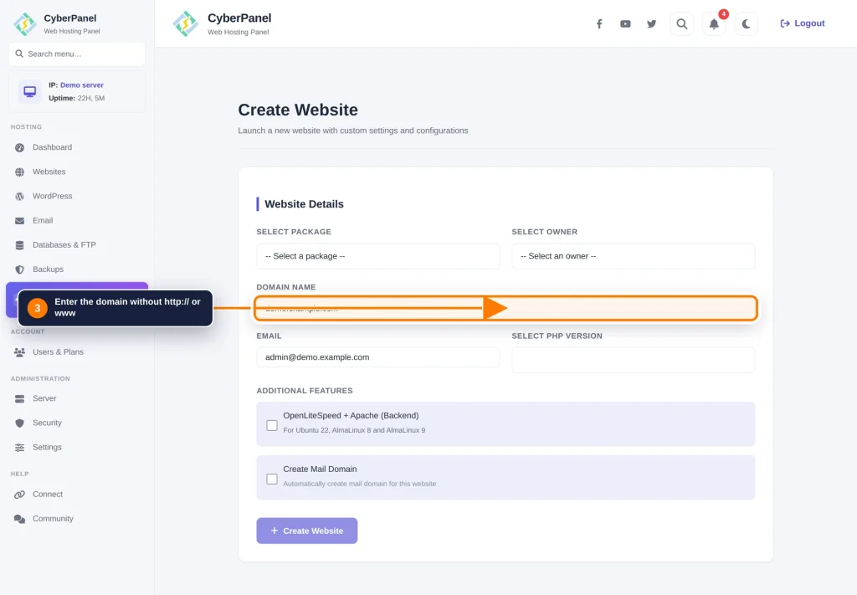Click the Community chat bubbles icon
857x595 pixels.
tap(20, 519)
